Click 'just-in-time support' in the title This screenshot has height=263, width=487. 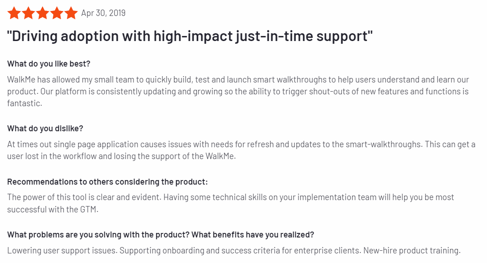tap(304, 36)
